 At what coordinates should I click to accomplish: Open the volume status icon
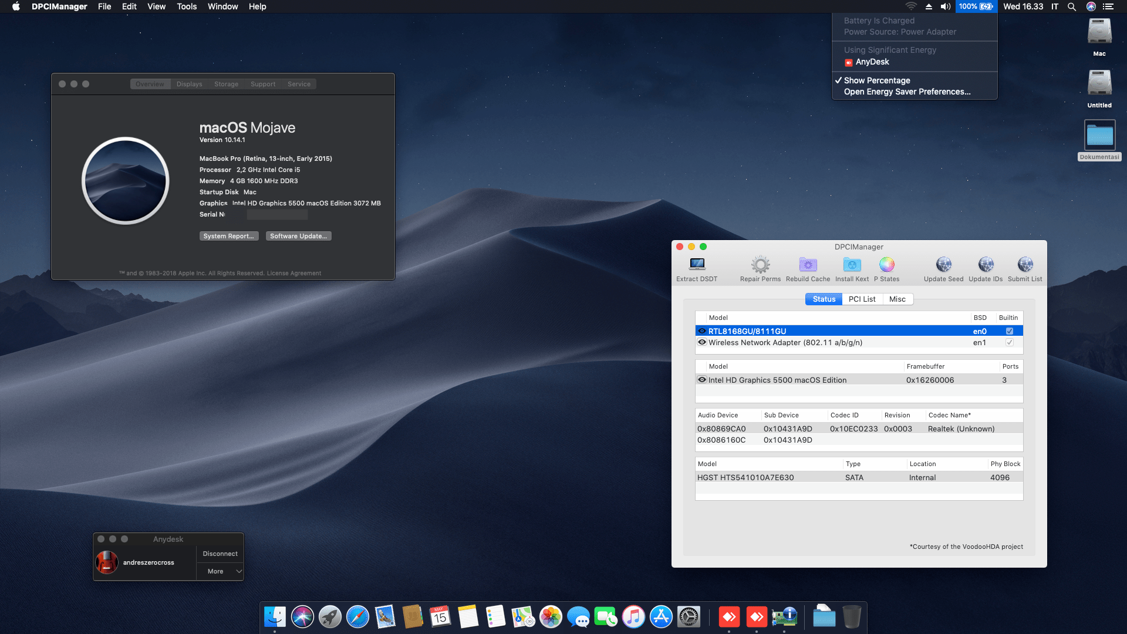[946, 6]
